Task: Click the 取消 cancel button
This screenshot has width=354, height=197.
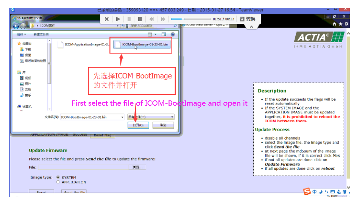Action: click(x=163, y=125)
